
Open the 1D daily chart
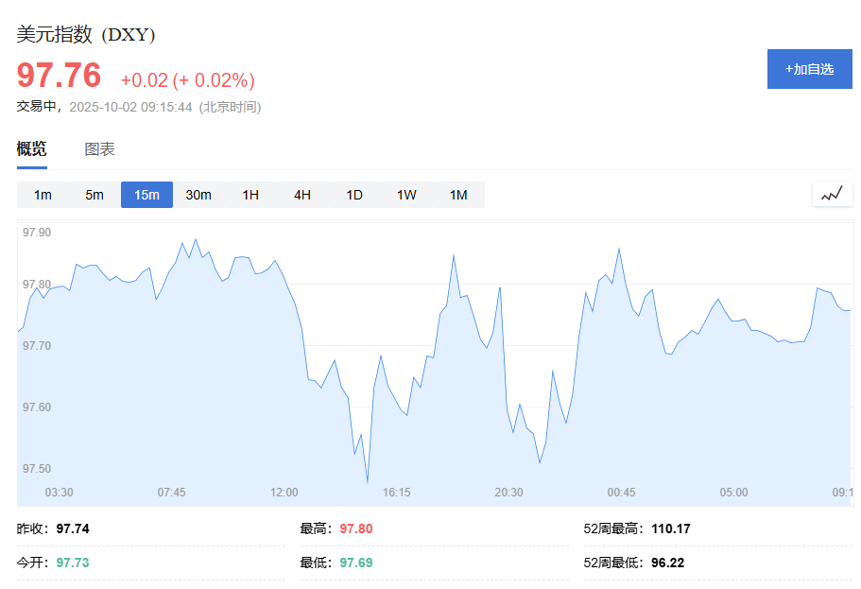tap(353, 194)
